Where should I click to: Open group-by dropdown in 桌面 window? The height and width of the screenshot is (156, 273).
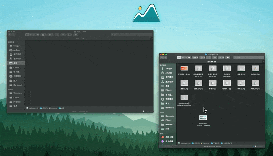44,35
